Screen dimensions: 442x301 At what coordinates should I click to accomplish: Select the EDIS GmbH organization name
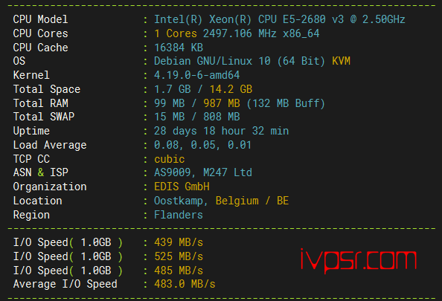click(182, 187)
